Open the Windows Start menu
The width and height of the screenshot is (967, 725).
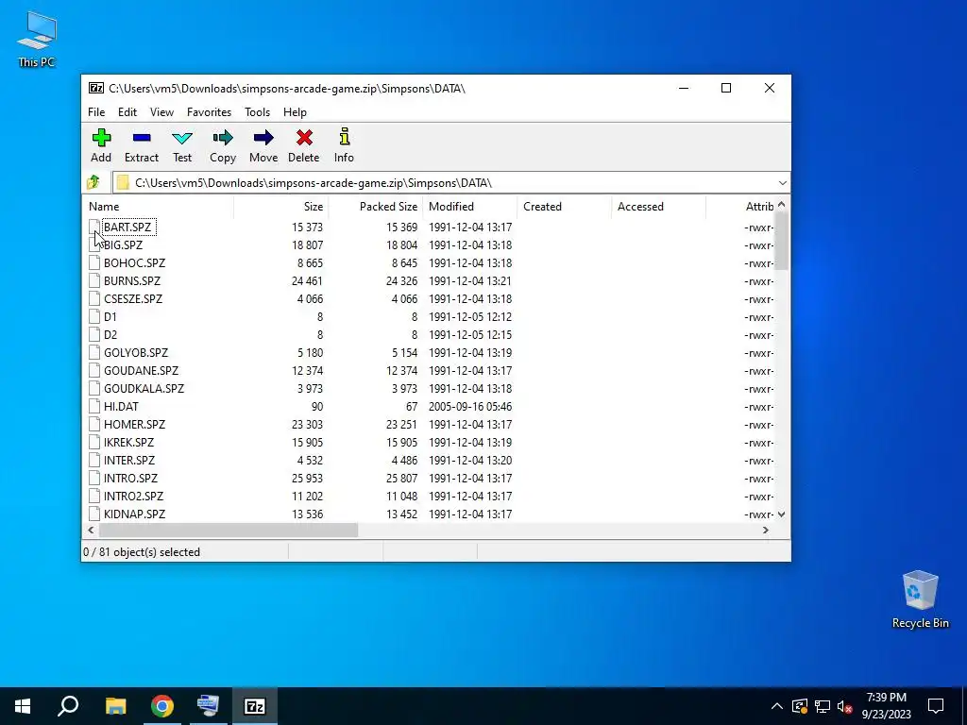pos(23,706)
